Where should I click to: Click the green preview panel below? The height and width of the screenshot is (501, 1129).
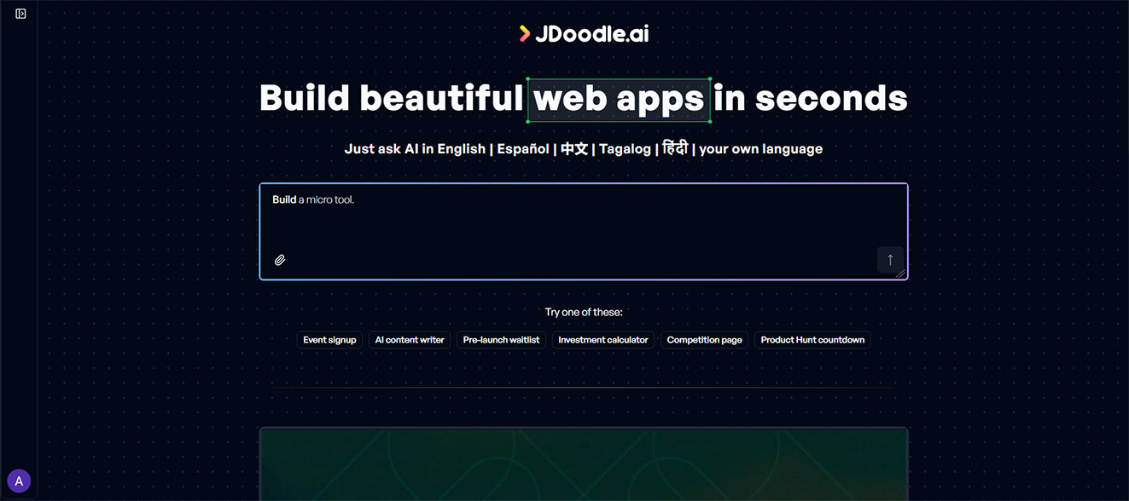click(x=584, y=469)
